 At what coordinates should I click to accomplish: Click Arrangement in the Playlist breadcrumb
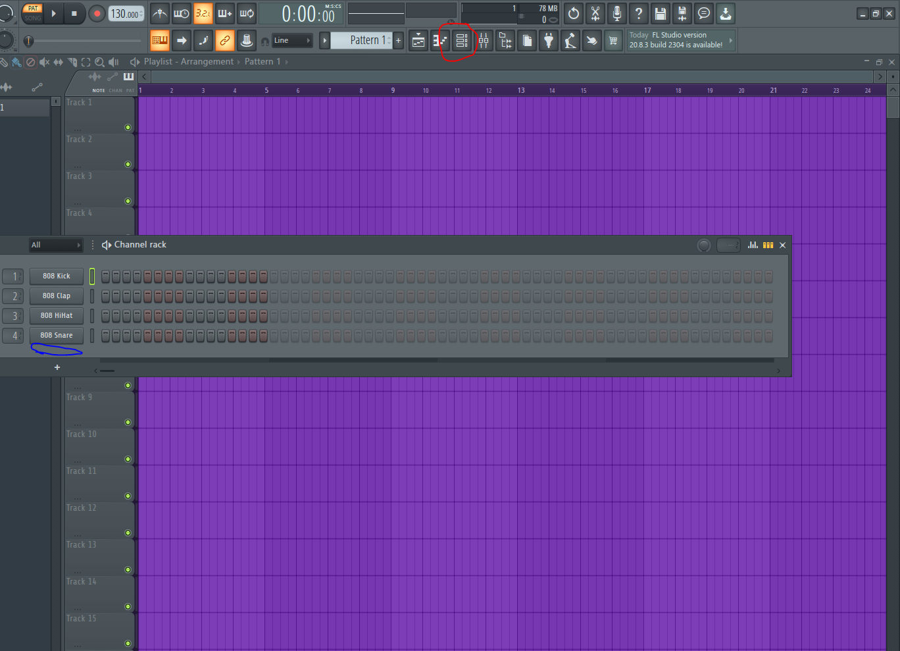pyautogui.click(x=207, y=62)
